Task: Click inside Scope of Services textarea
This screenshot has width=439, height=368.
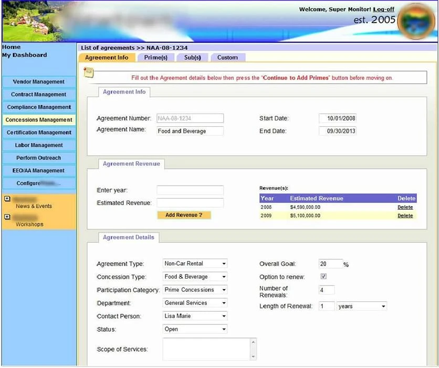Action: [x=206, y=349]
